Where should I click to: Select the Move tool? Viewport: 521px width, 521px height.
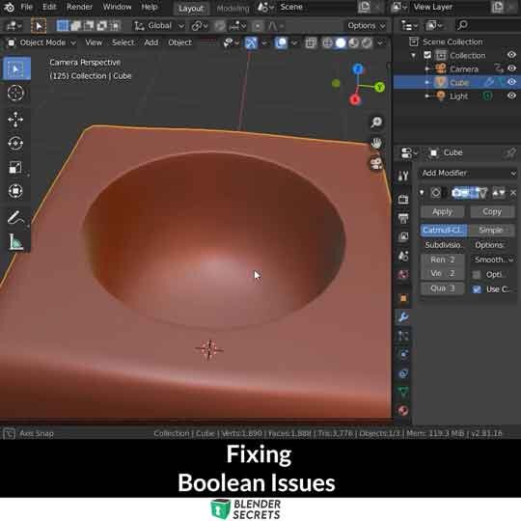(15, 120)
